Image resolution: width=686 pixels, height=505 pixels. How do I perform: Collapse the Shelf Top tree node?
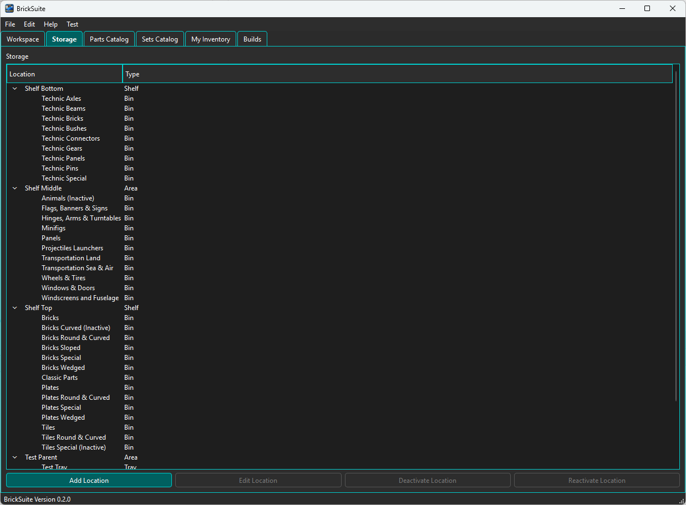coord(15,308)
